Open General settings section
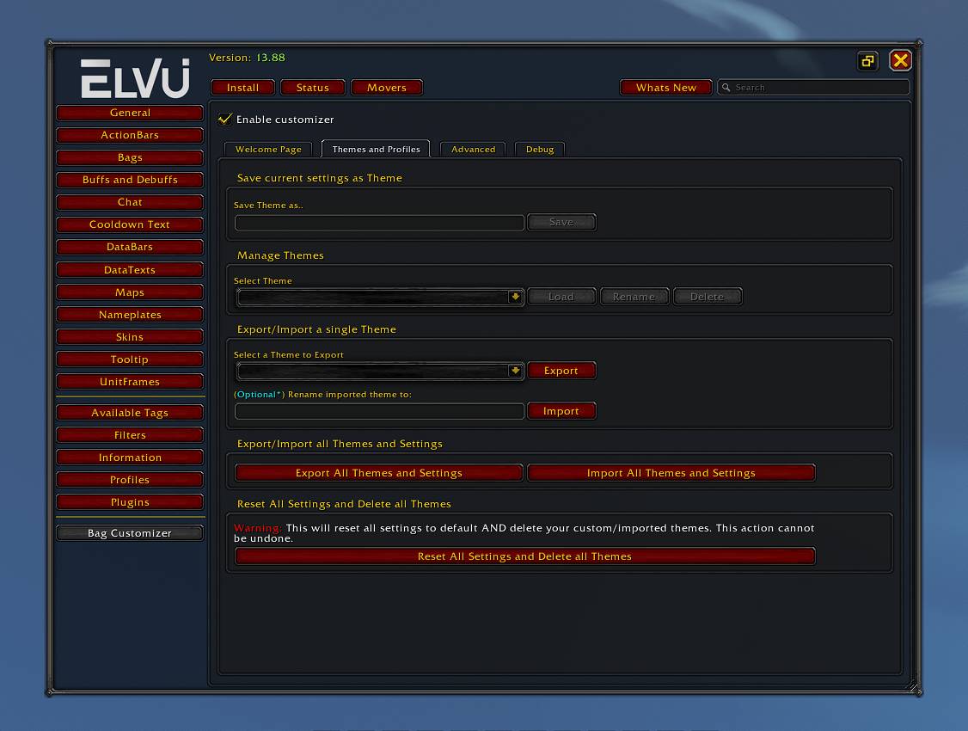 tap(130, 113)
